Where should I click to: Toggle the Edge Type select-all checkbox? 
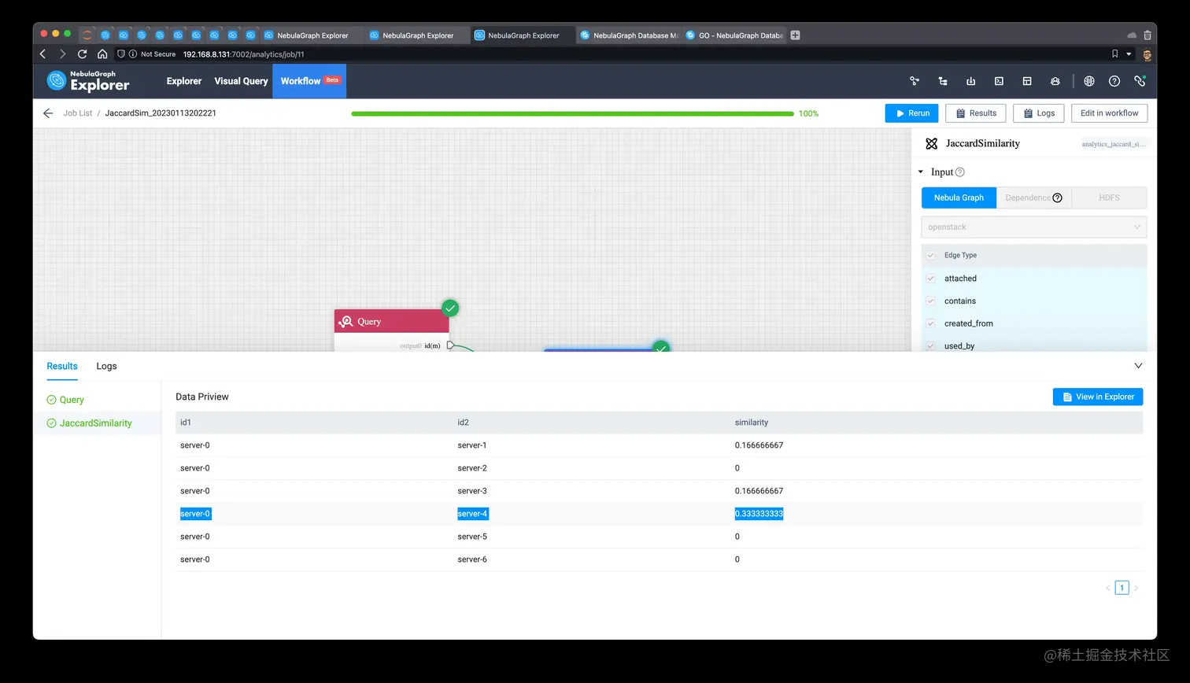tap(931, 256)
